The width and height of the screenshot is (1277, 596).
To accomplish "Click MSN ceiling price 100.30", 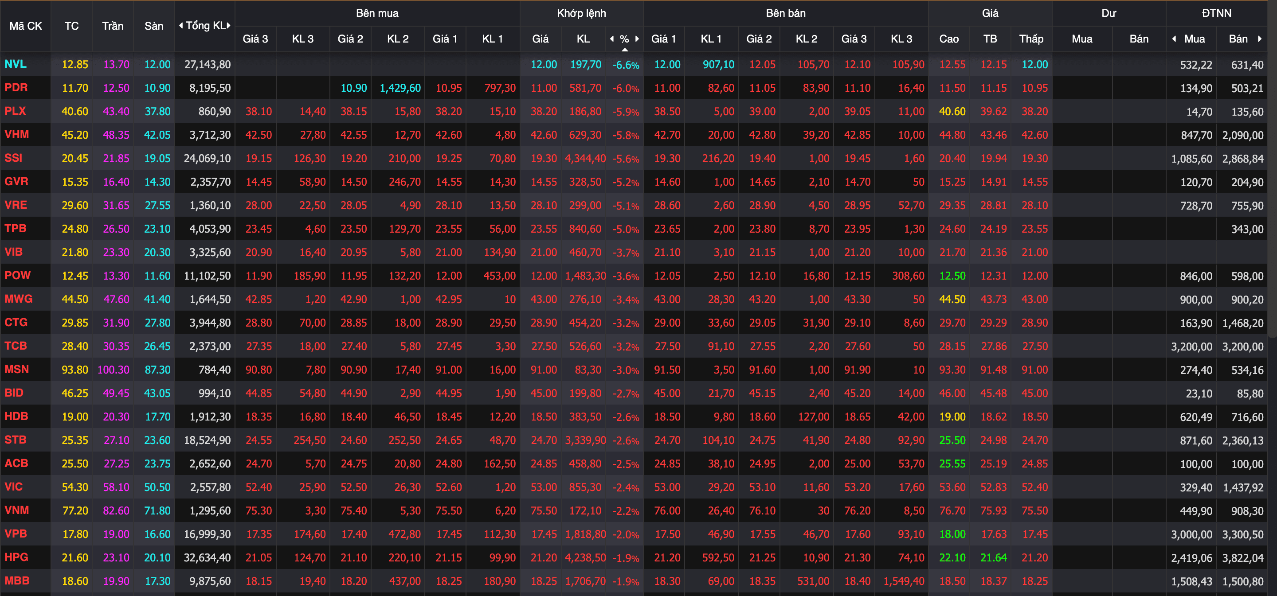I will 114,370.
